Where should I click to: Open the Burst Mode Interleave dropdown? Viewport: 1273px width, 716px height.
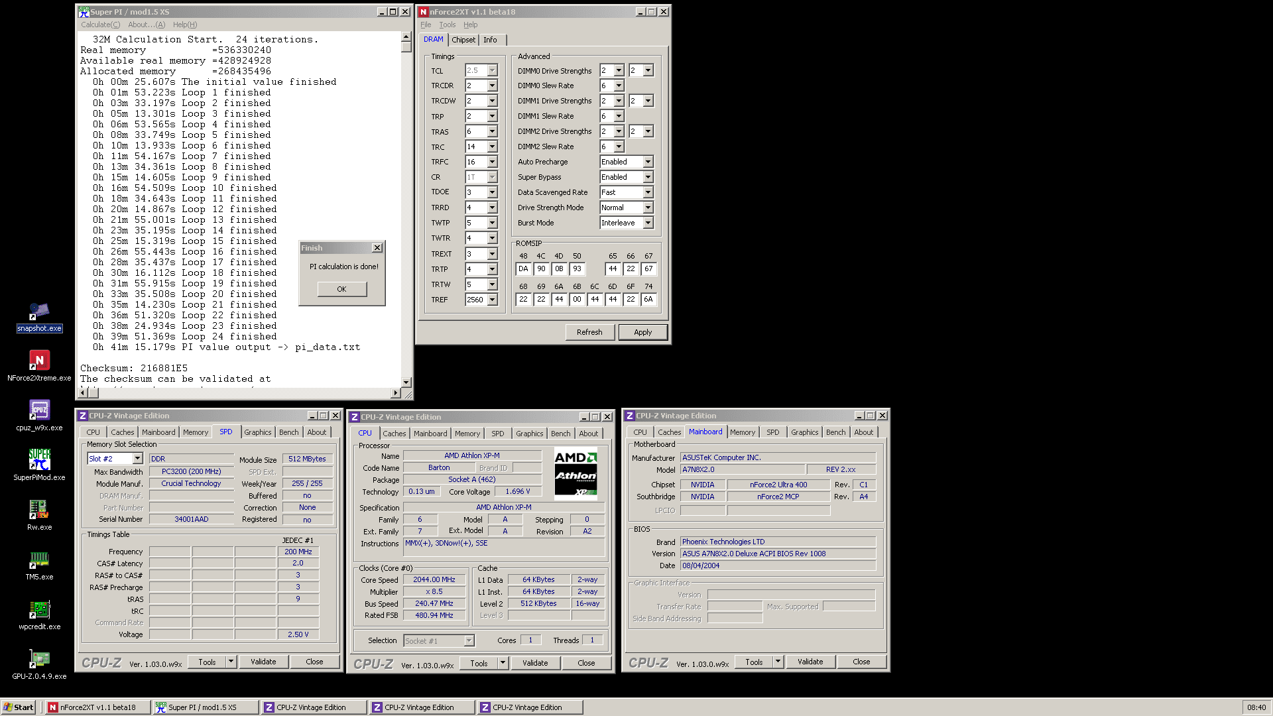tap(648, 223)
